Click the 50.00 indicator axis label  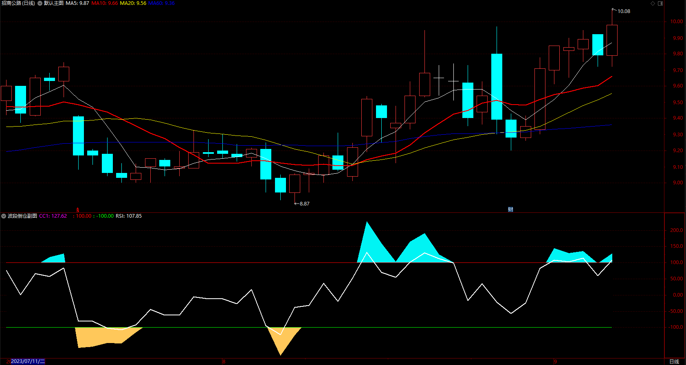coord(677,279)
